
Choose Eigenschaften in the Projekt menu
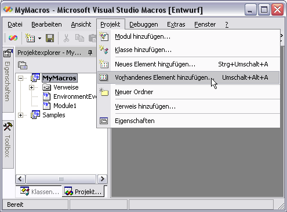188,121
